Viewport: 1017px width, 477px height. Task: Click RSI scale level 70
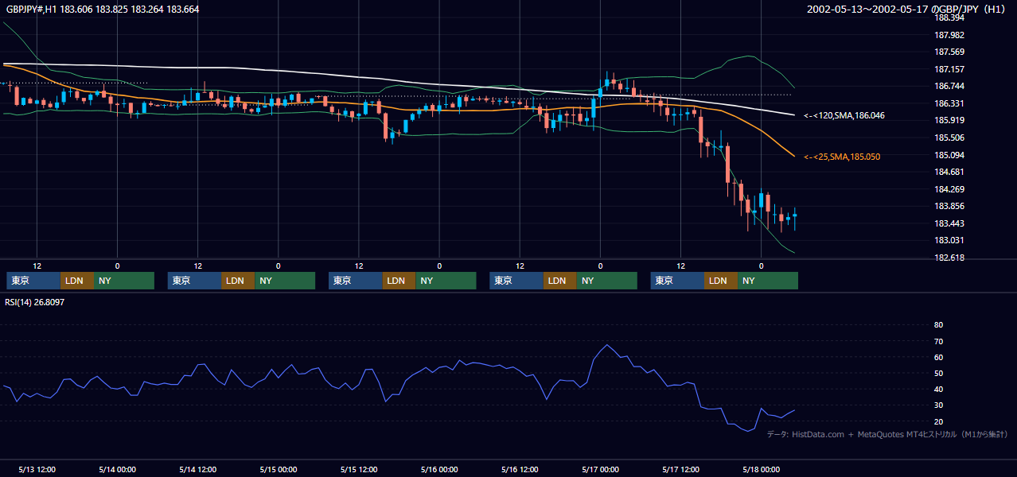click(938, 341)
